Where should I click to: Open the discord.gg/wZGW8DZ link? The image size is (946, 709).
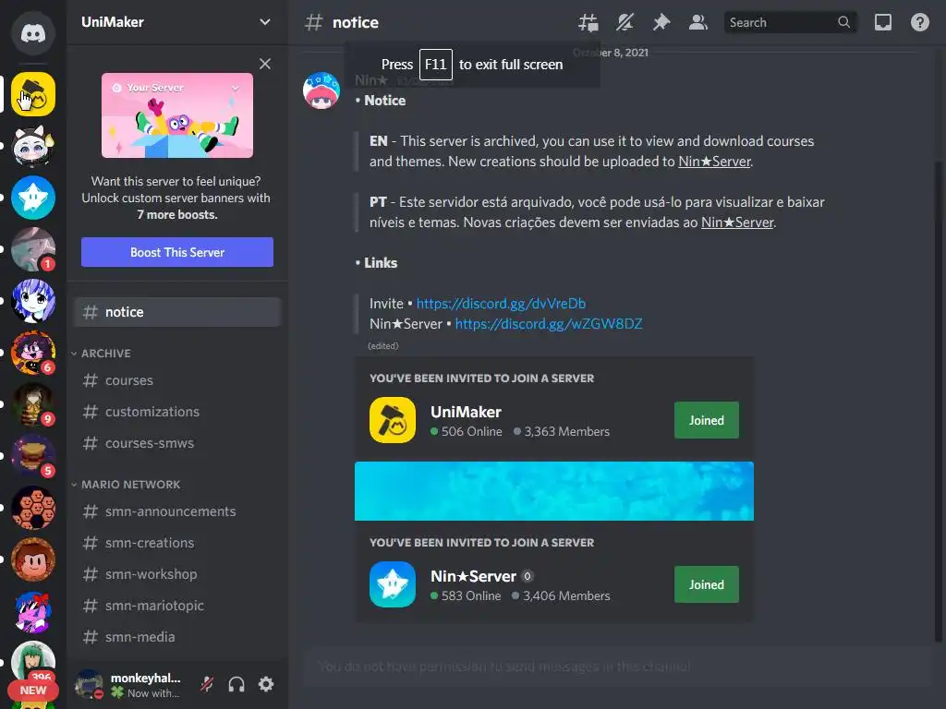click(549, 324)
